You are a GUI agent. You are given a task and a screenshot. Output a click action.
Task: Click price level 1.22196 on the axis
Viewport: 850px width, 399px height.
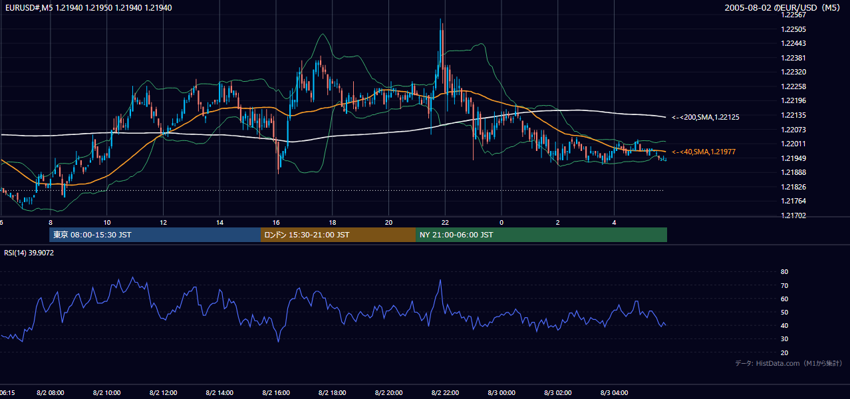point(793,100)
